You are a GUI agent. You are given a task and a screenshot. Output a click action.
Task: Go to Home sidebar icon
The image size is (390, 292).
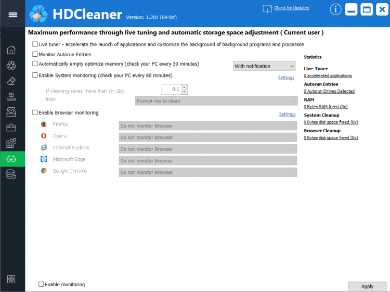coord(11,50)
